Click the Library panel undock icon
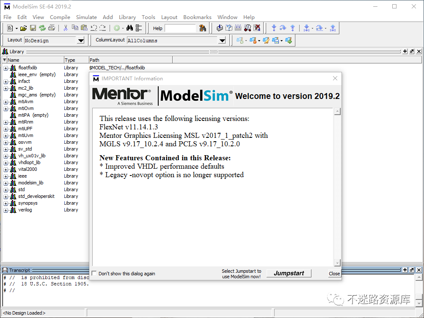 point(412,51)
